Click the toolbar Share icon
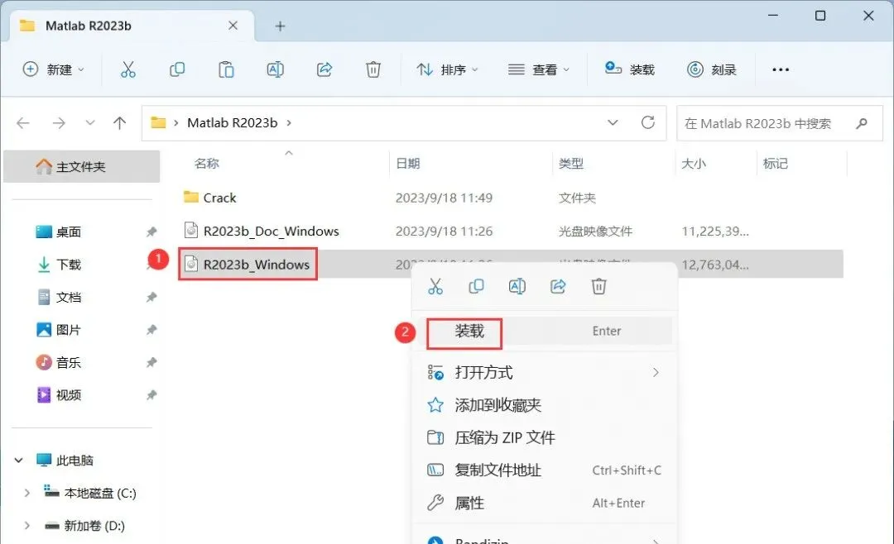894x544 pixels. pyautogui.click(x=324, y=69)
